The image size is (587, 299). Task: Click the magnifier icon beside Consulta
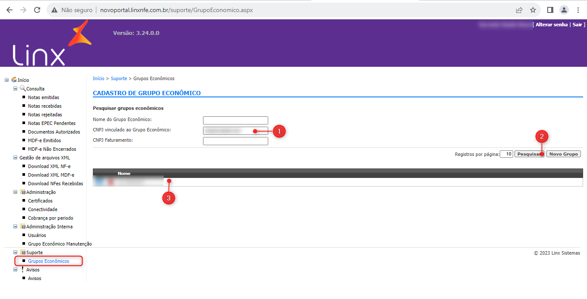click(22, 88)
